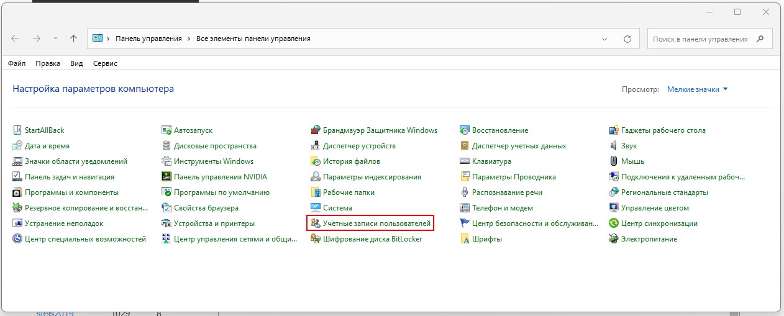Click the Клавиатура keyboard icon
The width and height of the screenshot is (784, 316).
(x=465, y=161)
